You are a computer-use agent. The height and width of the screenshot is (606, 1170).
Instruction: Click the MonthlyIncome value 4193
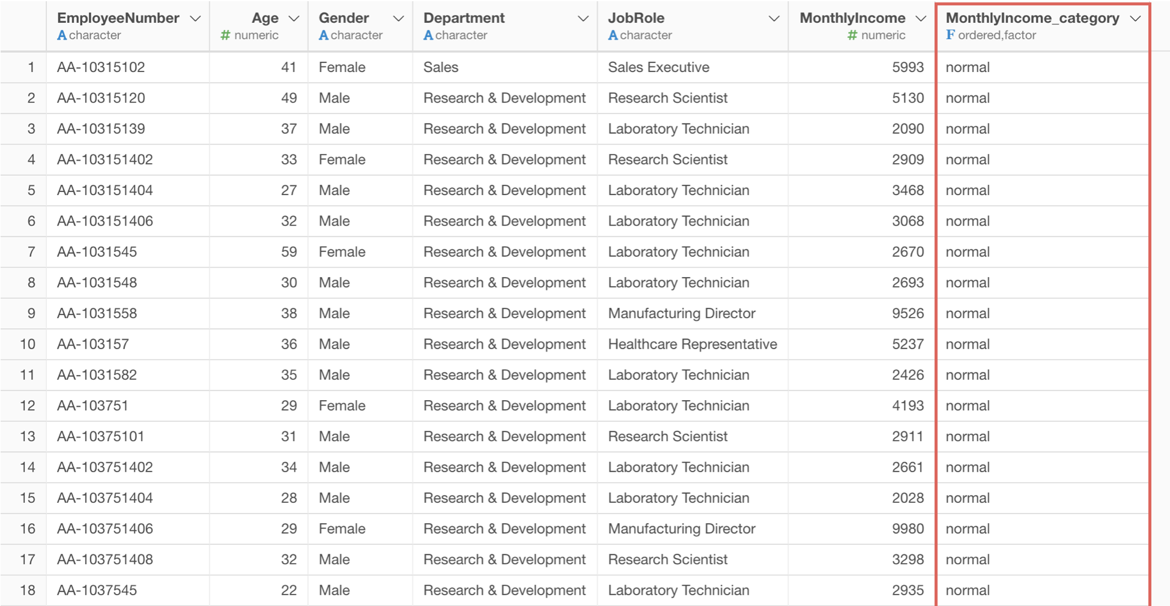click(908, 406)
